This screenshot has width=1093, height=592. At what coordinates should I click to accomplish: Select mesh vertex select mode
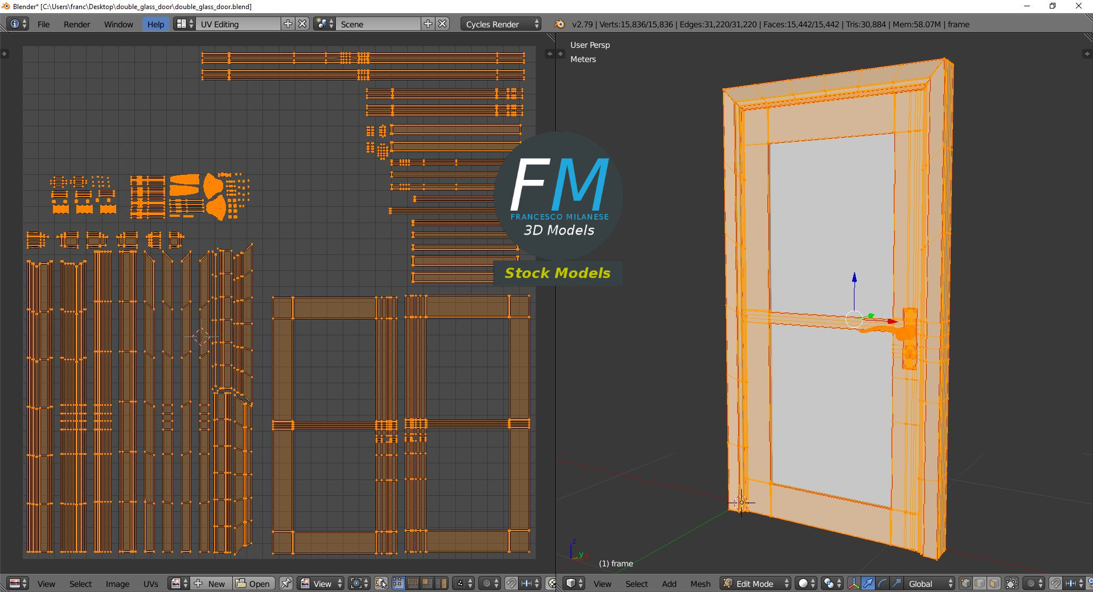[x=965, y=583]
